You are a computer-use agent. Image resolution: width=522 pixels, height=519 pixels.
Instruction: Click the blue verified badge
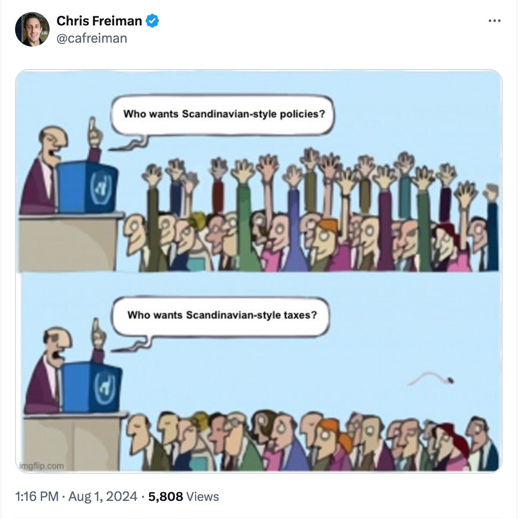pos(152,21)
